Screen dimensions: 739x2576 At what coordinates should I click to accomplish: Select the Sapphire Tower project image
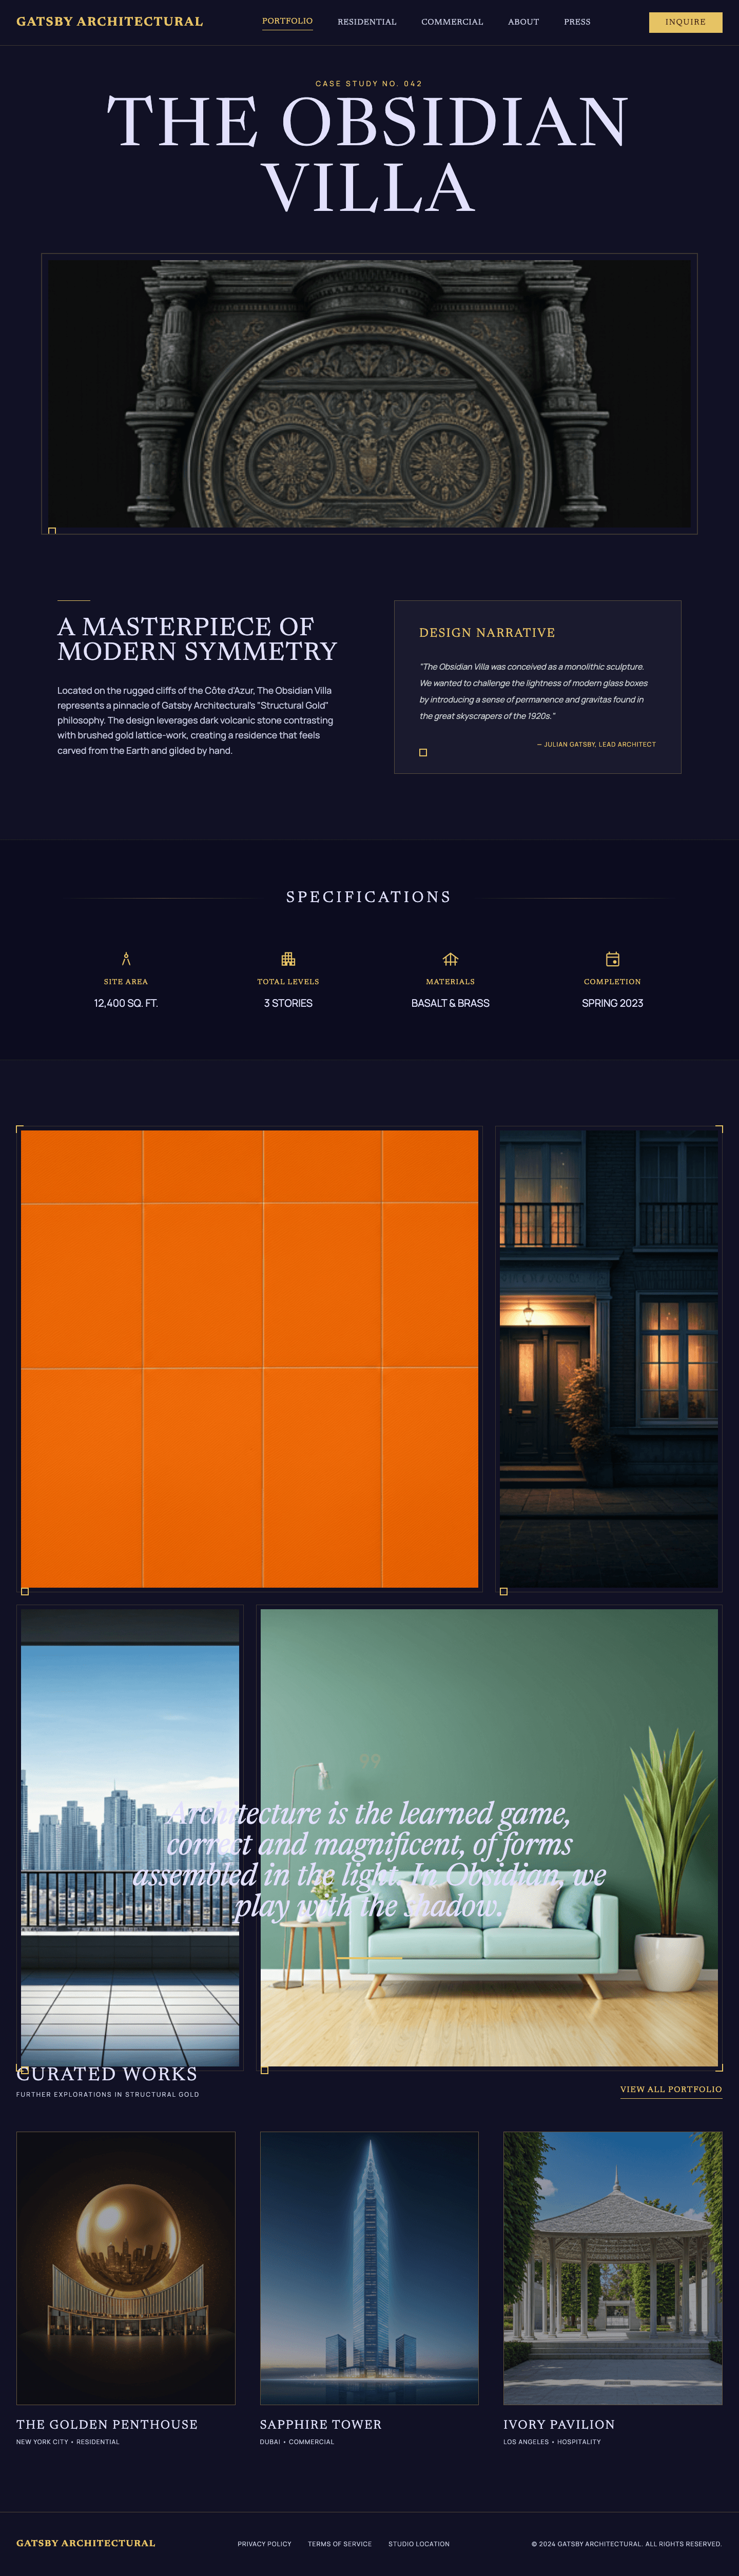point(369,2267)
